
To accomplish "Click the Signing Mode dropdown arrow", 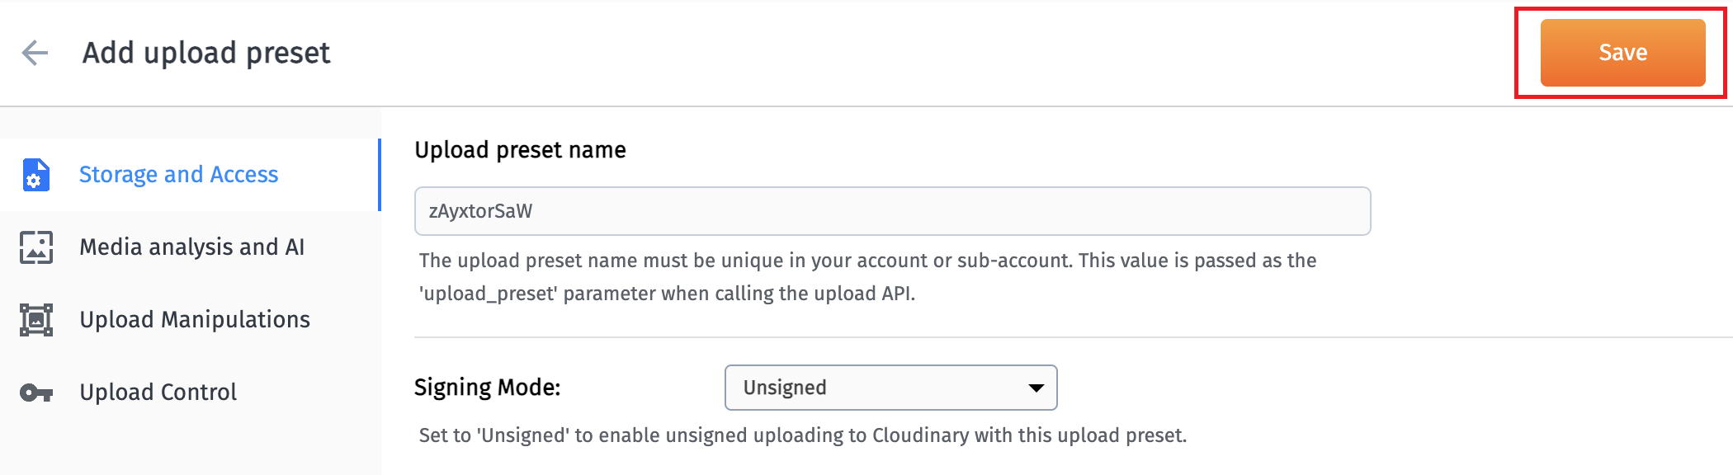I will [x=1036, y=388].
